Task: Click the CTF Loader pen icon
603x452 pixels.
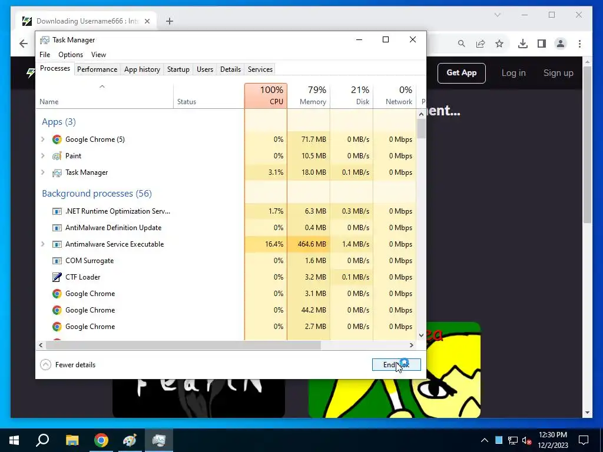Action: click(x=57, y=277)
